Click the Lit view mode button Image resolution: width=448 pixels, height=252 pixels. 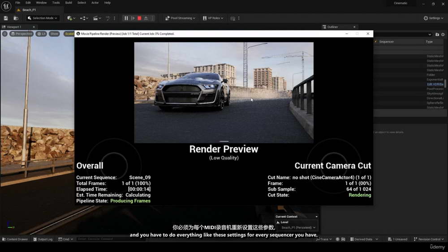41,34
